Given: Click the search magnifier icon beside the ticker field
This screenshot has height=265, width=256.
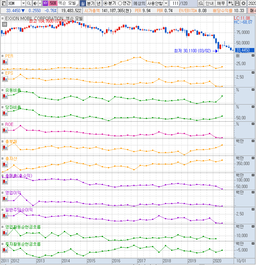Looking at the screenshot, I should coord(29,3).
